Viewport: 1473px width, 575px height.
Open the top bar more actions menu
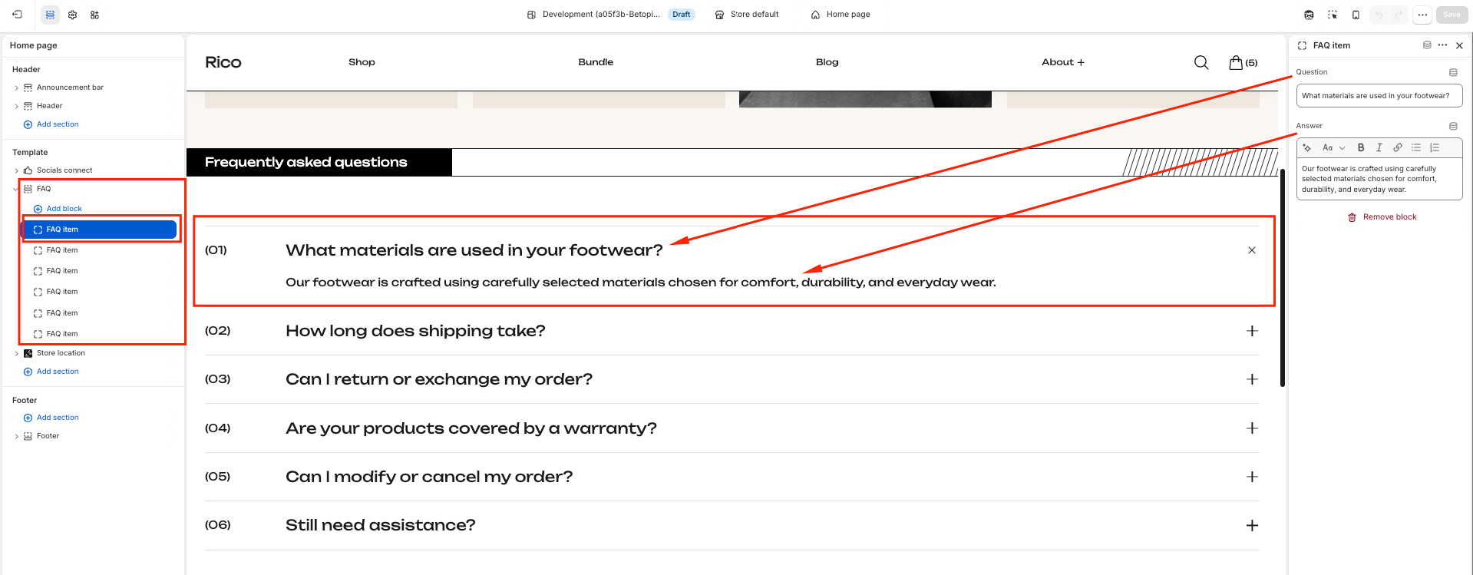click(1422, 15)
